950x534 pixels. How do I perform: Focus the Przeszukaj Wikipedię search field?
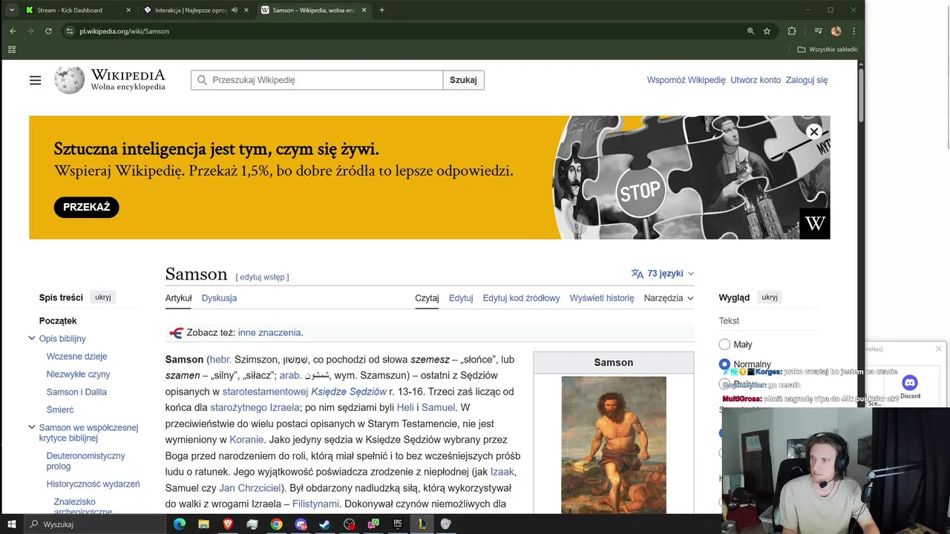click(x=317, y=80)
